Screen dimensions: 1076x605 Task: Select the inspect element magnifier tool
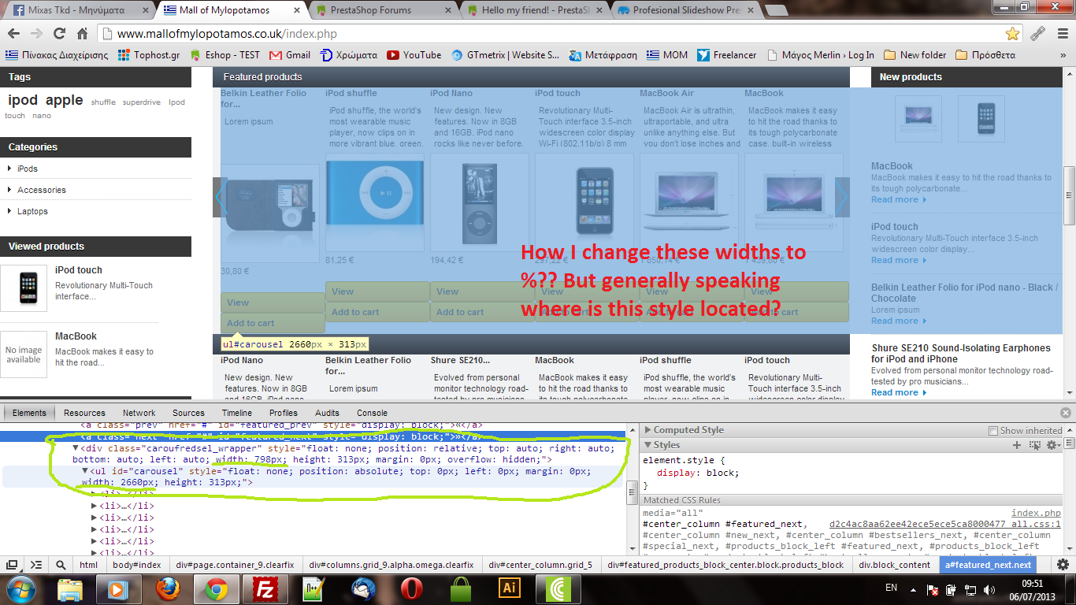point(61,565)
